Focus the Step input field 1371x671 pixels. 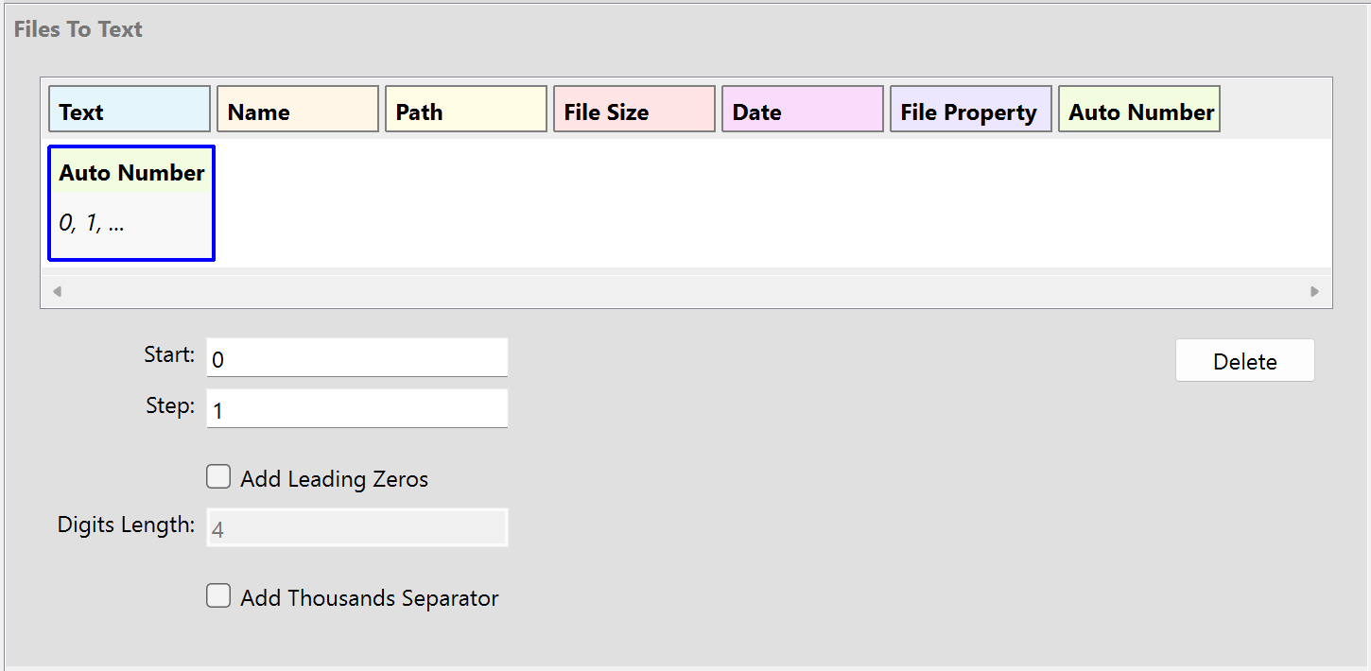click(x=356, y=408)
